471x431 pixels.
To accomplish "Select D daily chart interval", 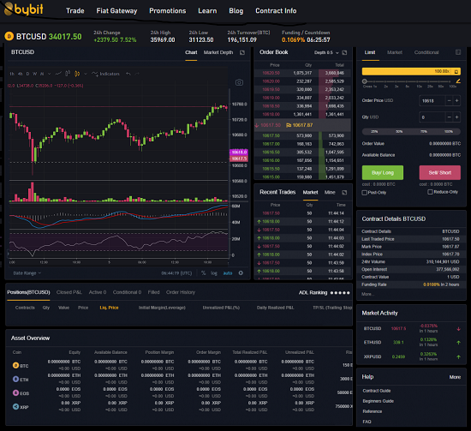I will pyautogui.click(x=27, y=74).
